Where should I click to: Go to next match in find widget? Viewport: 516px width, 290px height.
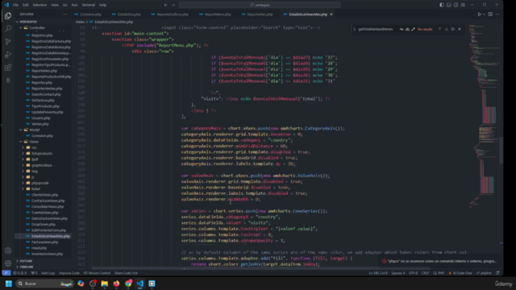pyautogui.click(x=446, y=29)
